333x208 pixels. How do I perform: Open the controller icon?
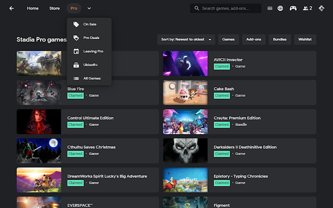[293, 8]
